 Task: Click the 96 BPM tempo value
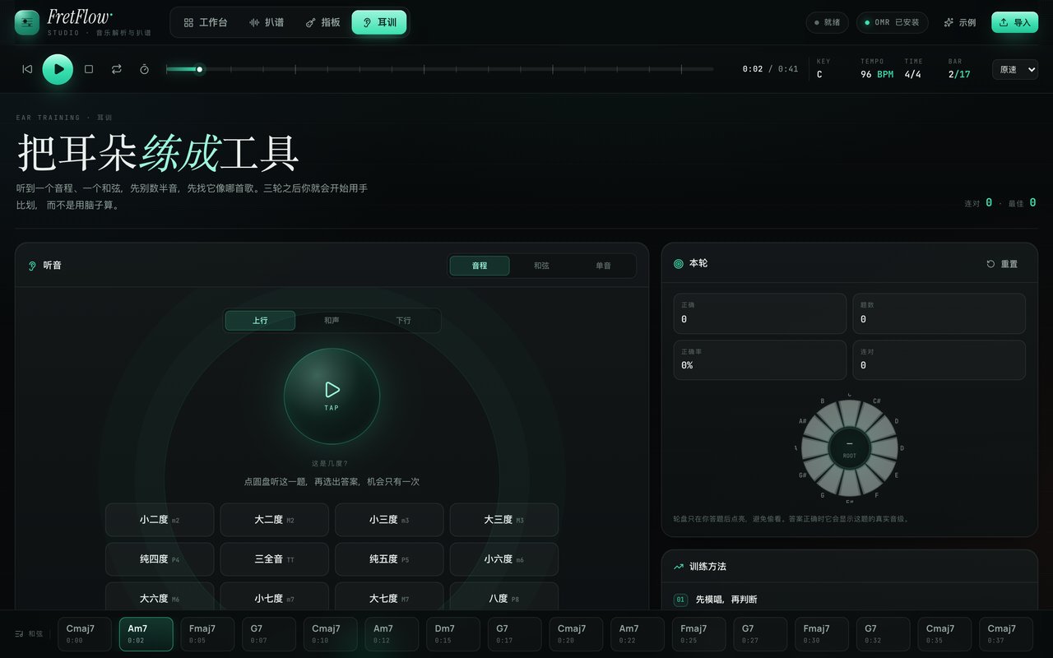click(877, 74)
